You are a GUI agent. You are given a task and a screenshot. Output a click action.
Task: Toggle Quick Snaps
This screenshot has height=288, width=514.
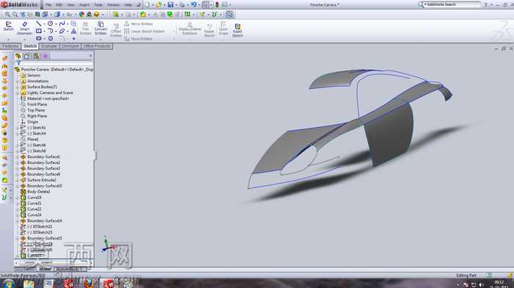[223, 29]
